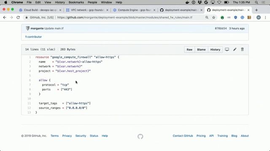Click the orange grid extension icon
Screen dimensions: 270x151
[249, 18]
